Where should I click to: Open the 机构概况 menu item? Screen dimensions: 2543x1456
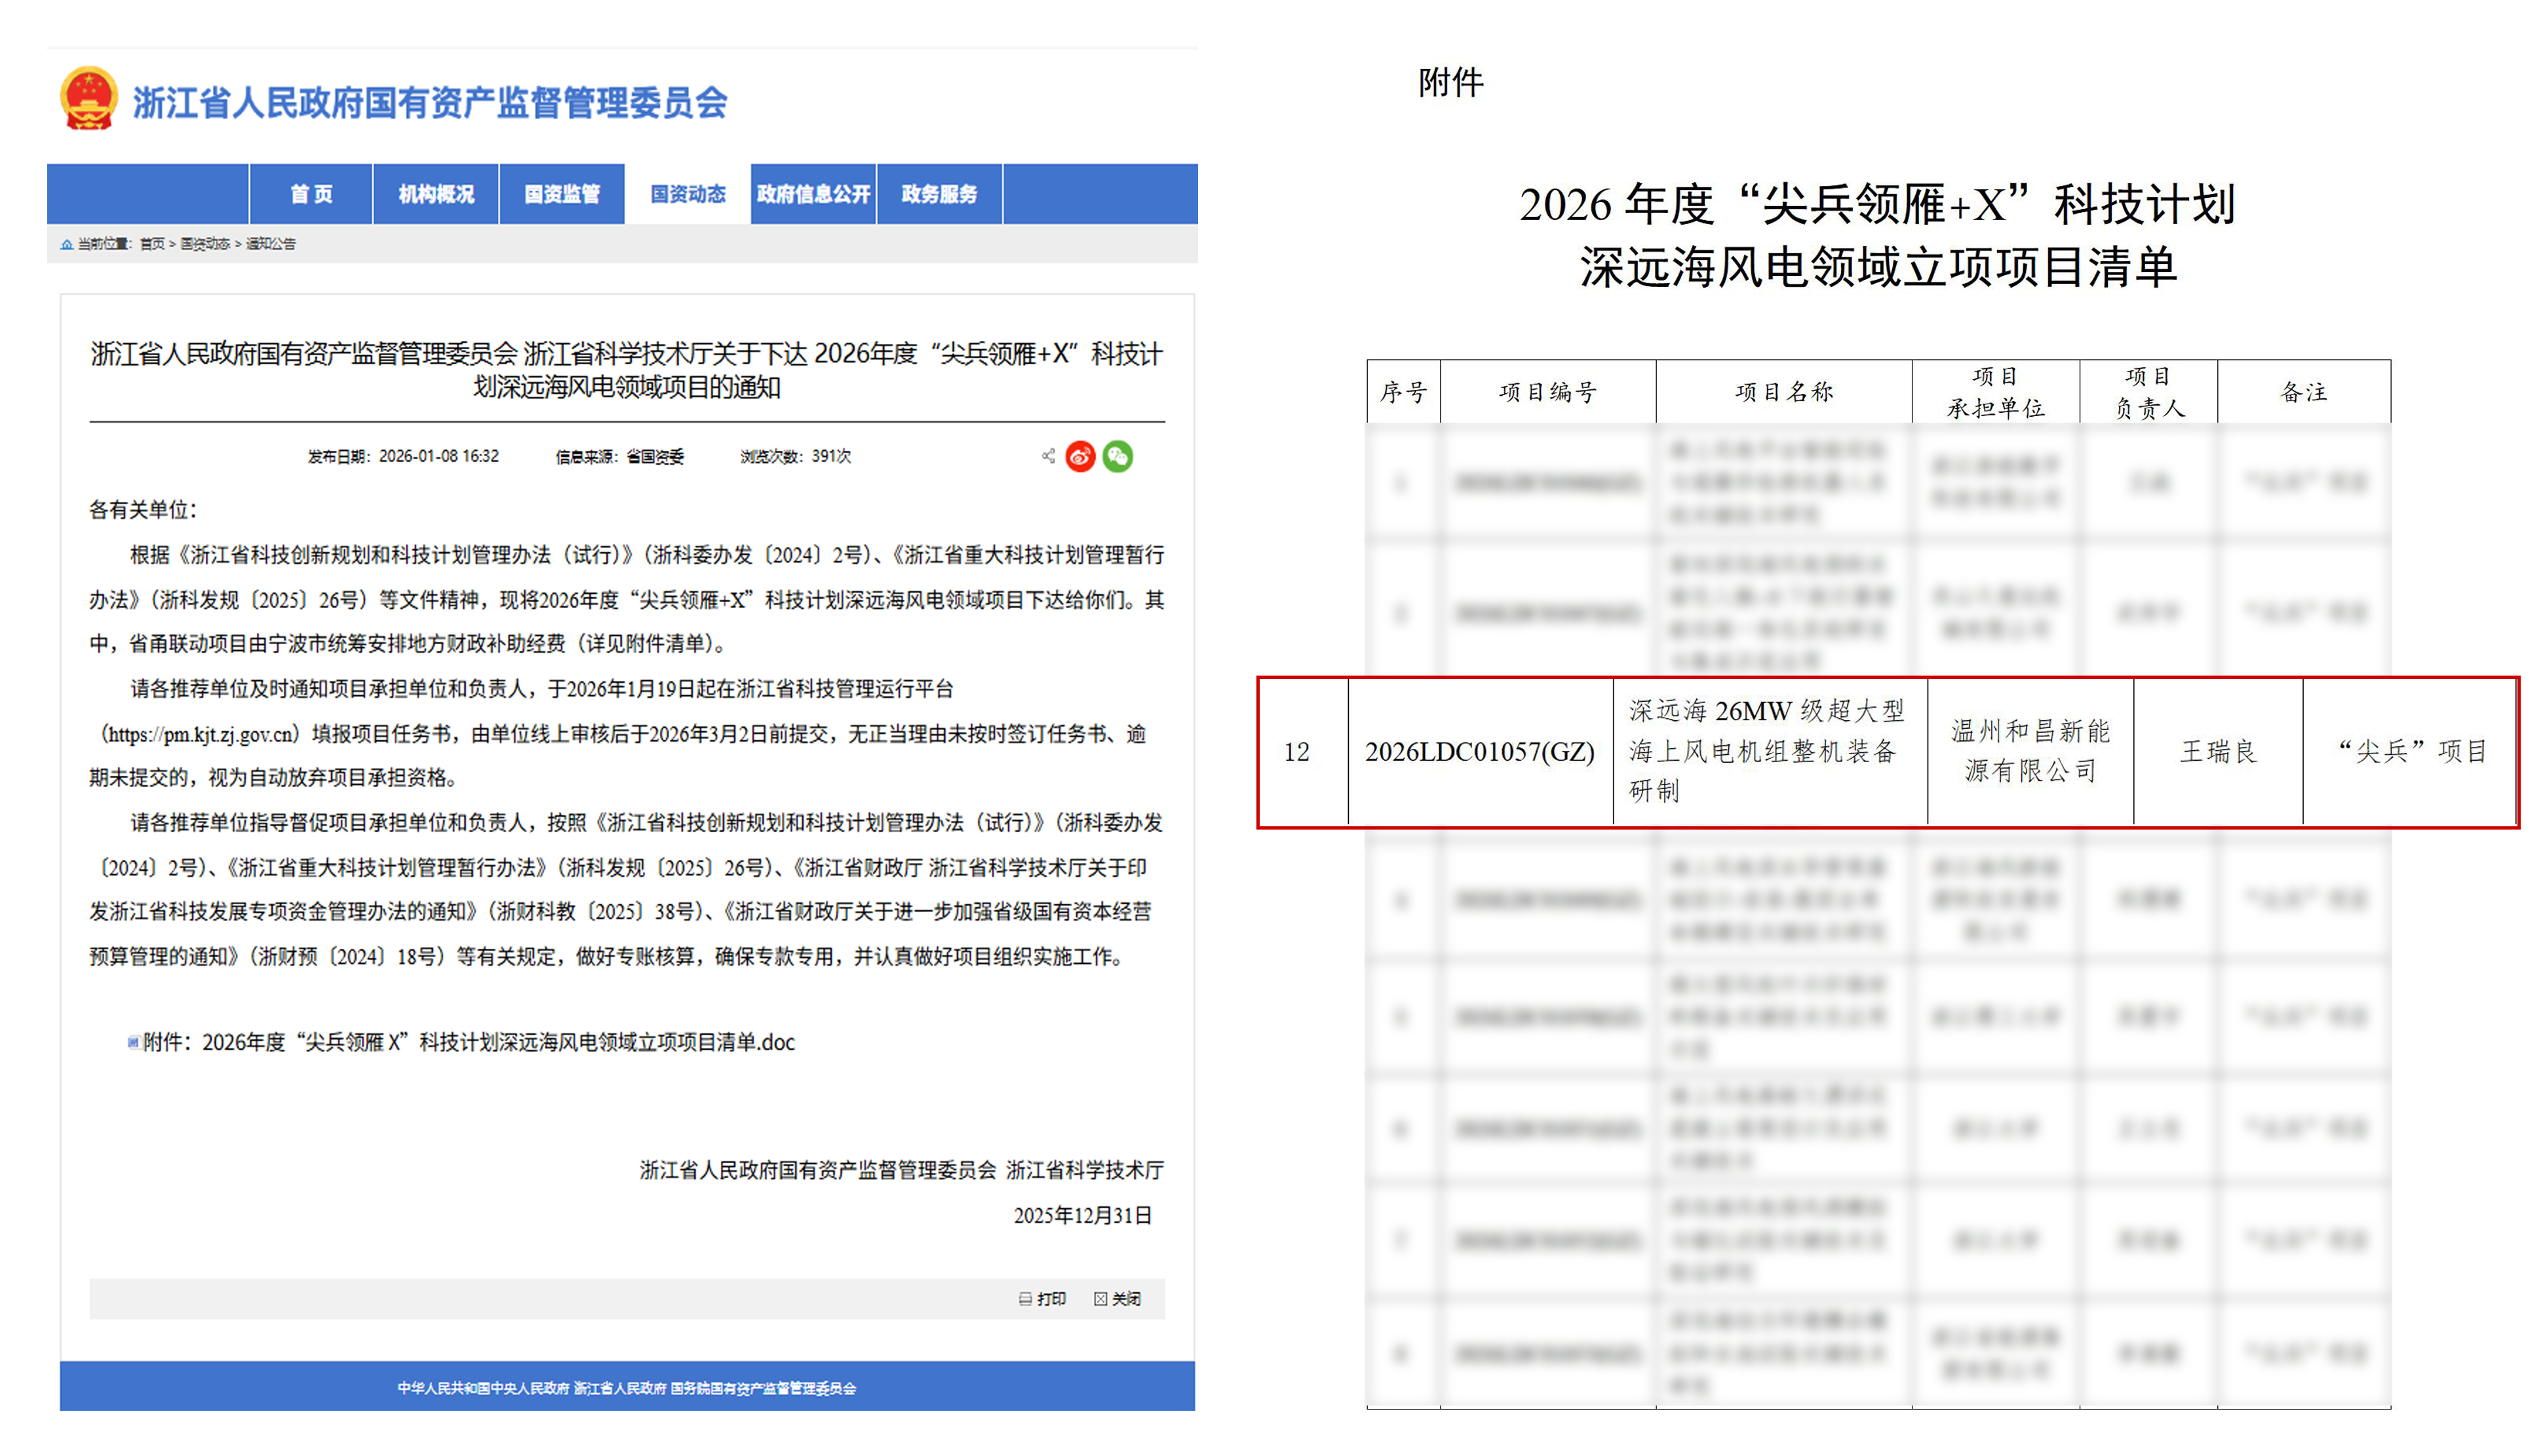click(x=437, y=194)
